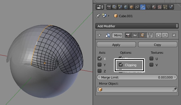Enable the Y axis checkbox
Image resolution: width=181 pixels, height=105 pixels.
tap(100, 65)
